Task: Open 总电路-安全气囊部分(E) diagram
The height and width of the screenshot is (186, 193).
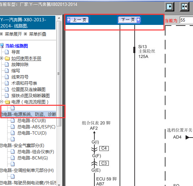Action: (22, 145)
